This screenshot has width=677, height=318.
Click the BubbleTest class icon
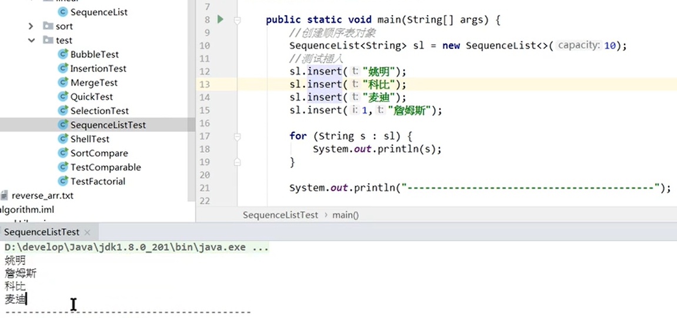63,54
